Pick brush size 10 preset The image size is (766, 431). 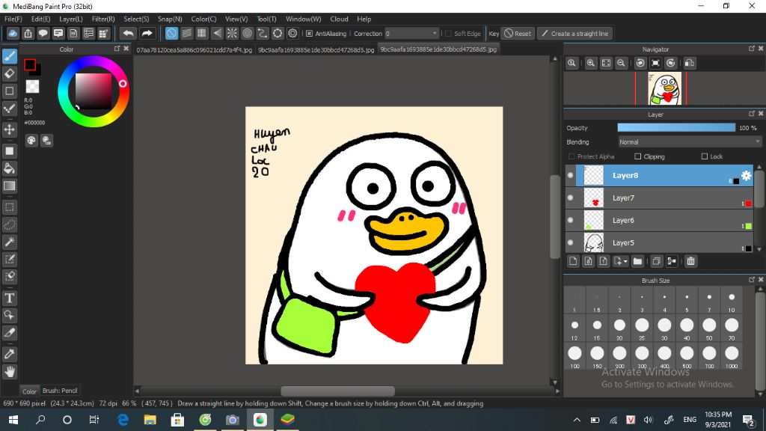(x=732, y=301)
